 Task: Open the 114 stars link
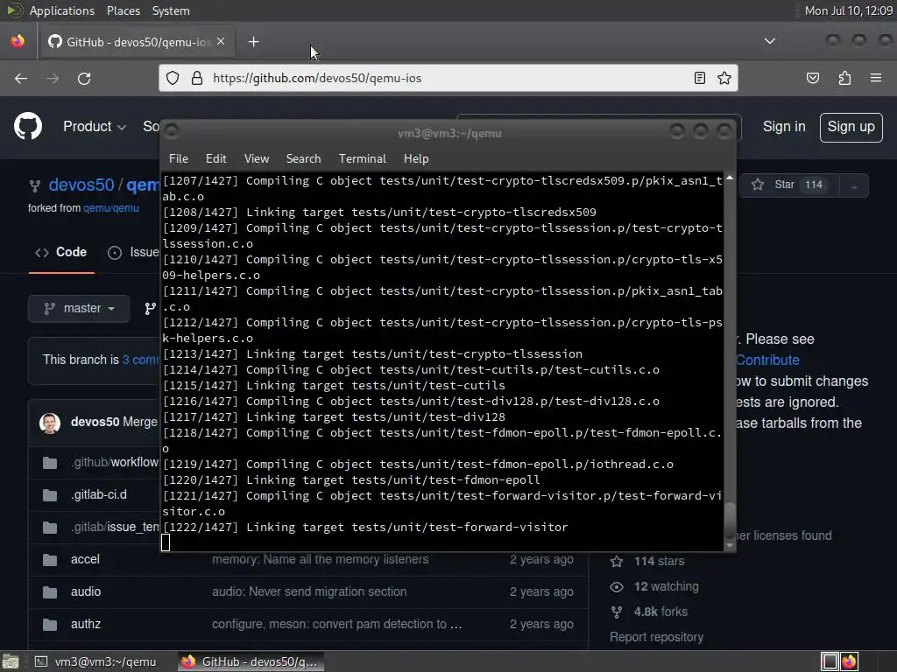659,561
